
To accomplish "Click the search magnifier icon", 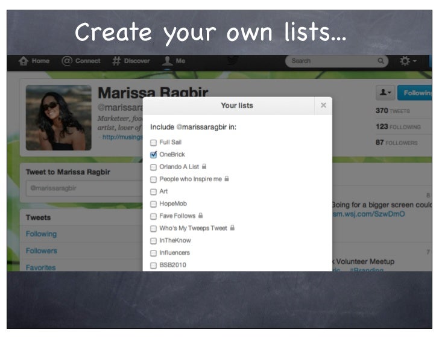I will [x=381, y=61].
